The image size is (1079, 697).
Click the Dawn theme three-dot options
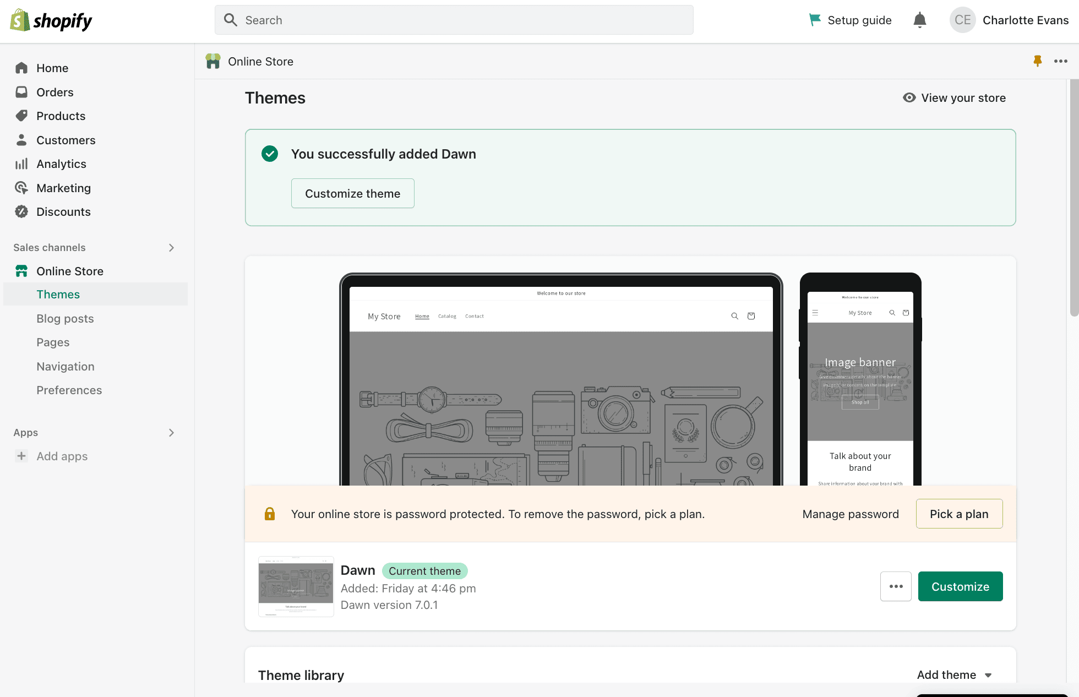(896, 586)
